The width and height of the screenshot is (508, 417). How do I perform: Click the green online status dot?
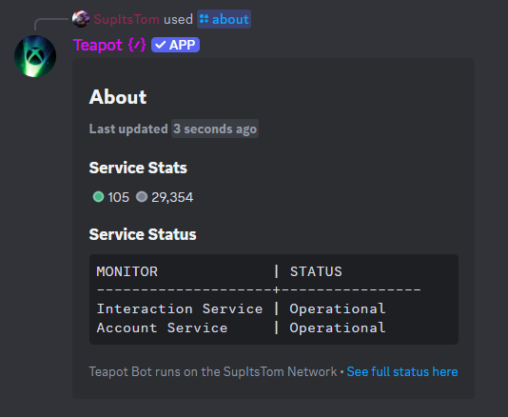98,196
